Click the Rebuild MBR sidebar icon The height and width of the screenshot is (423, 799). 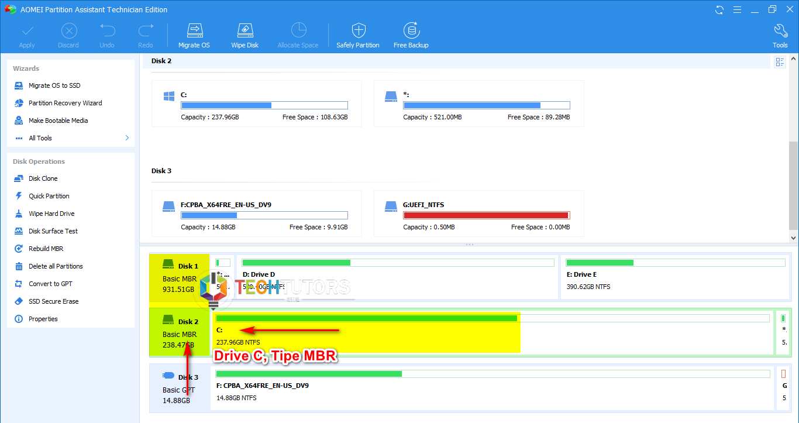point(18,249)
